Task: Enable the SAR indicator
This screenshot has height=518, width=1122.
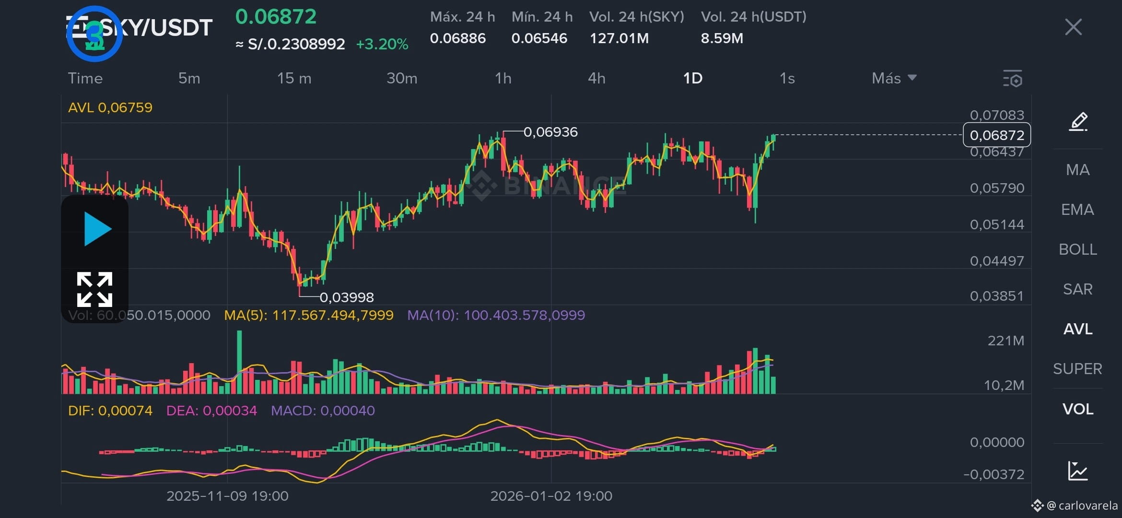Action: pyautogui.click(x=1078, y=289)
